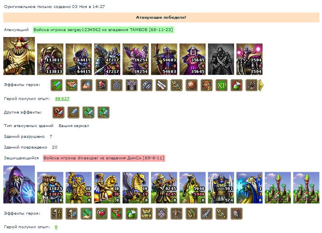322x233 pixels.
Task: Open defender hero experience link 0
Action: (x=56, y=227)
